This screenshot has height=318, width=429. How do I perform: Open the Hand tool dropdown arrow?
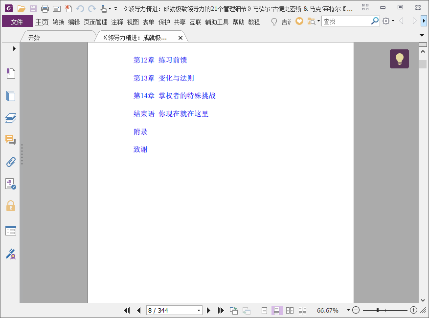pos(110,9)
